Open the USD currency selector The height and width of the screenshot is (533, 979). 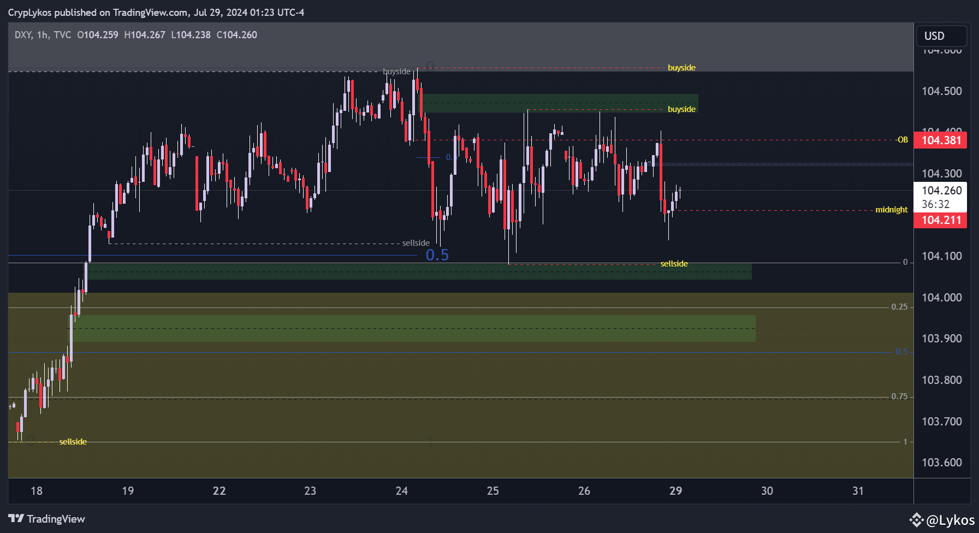click(941, 36)
